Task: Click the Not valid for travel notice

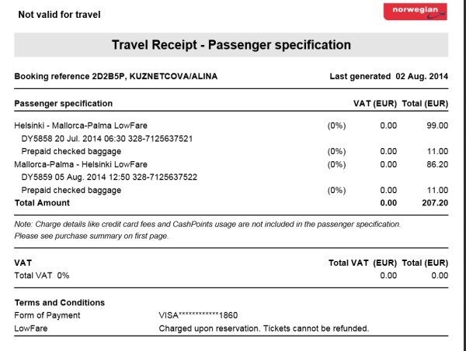Action: point(60,15)
